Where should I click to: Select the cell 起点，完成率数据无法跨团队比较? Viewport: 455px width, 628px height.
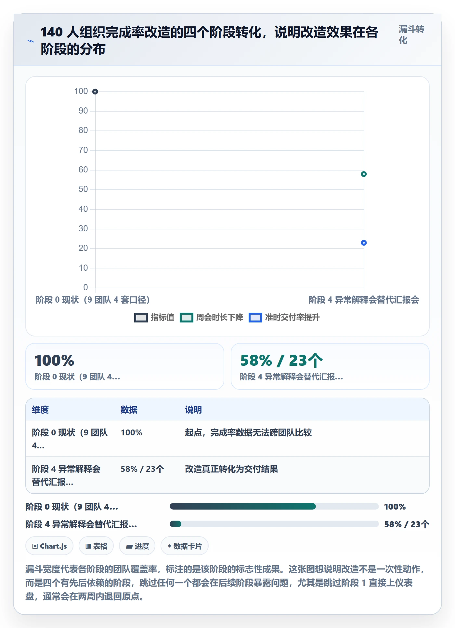(248, 432)
